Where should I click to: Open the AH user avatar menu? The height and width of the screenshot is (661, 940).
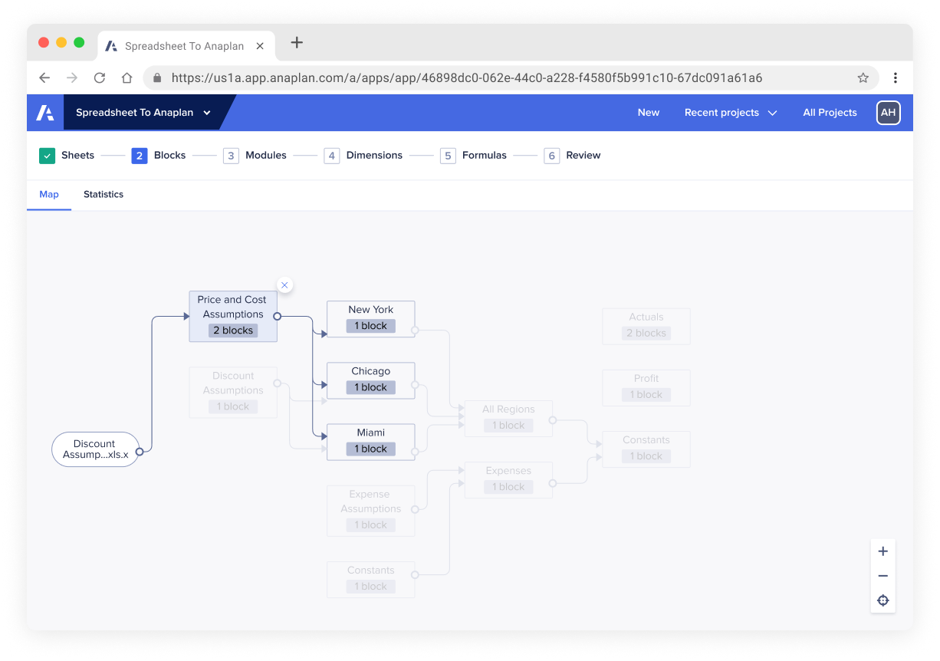[888, 113]
